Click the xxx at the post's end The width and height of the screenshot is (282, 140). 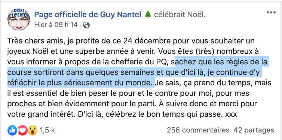(x=231, y=115)
